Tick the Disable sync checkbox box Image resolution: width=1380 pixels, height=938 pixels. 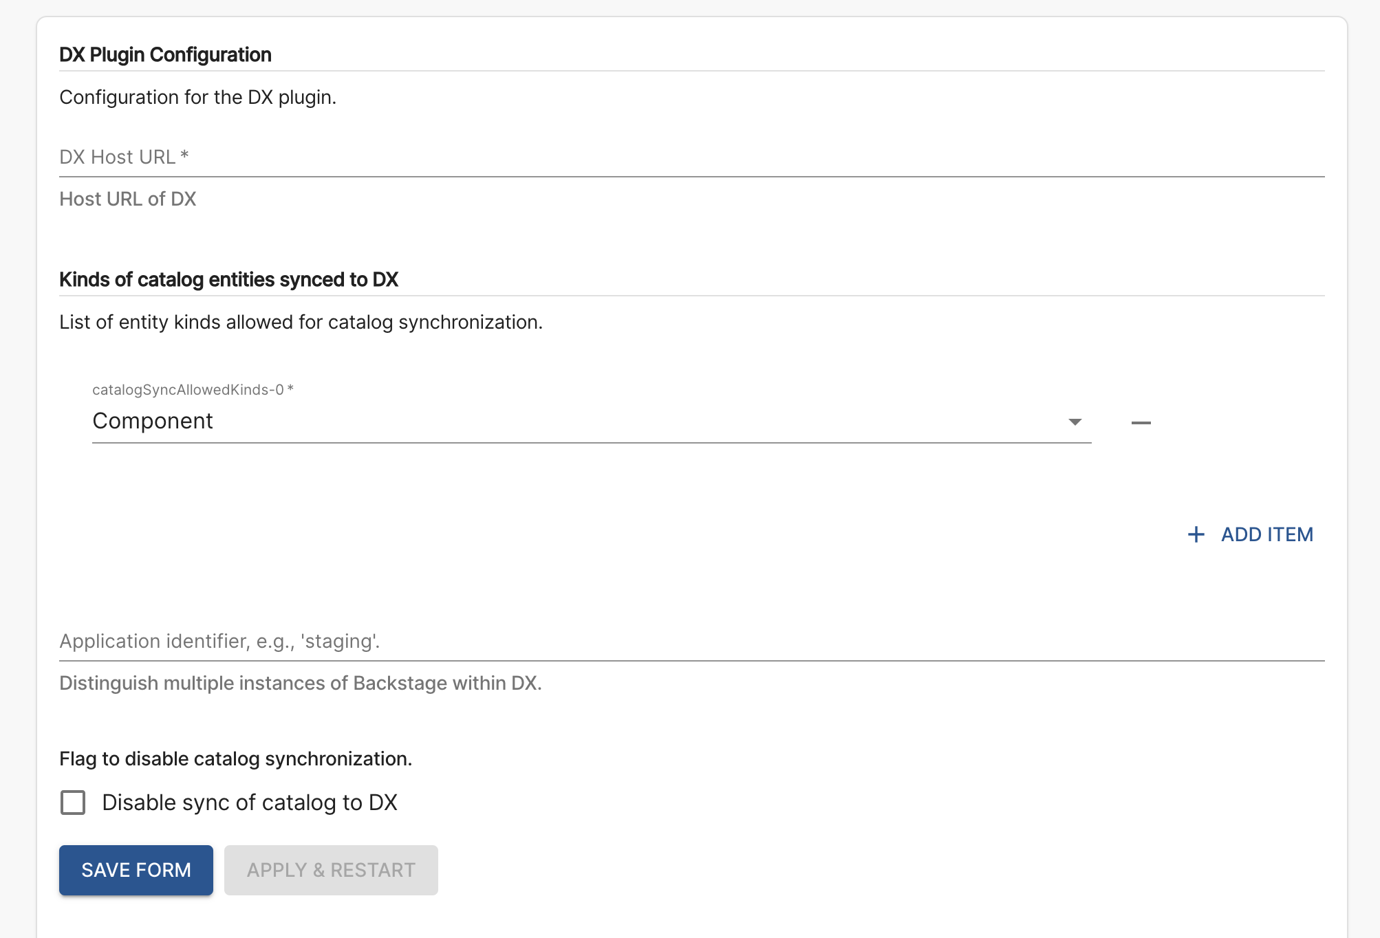[73, 803]
